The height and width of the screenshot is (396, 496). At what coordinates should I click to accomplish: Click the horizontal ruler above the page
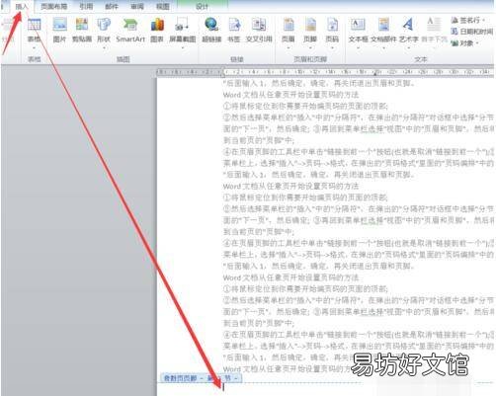325,72
